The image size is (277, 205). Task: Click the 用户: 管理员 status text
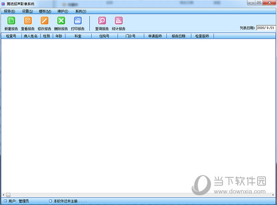click(x=18, y=201)
